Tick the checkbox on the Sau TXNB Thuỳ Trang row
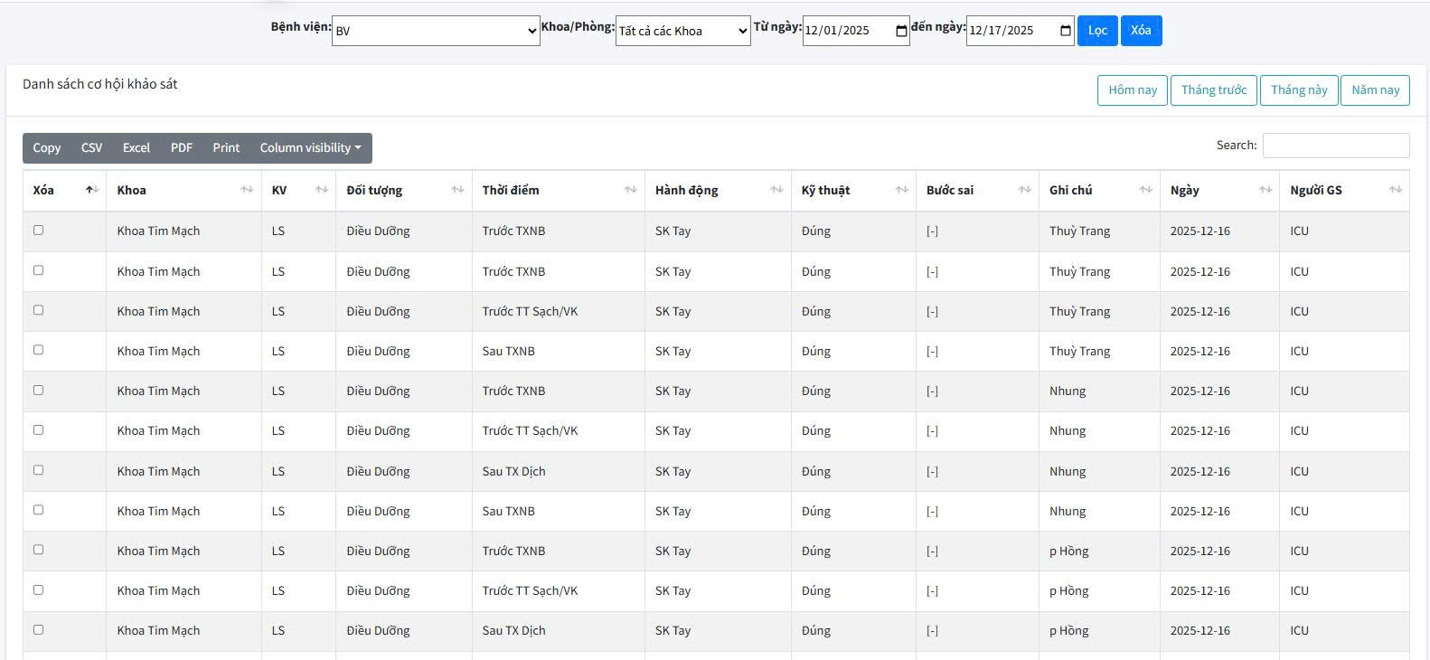Screen dimensions: 1430x660 coord(38,350)
